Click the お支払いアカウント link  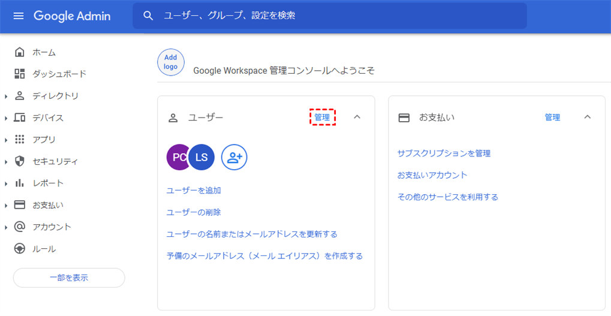(x=432, y=175)
